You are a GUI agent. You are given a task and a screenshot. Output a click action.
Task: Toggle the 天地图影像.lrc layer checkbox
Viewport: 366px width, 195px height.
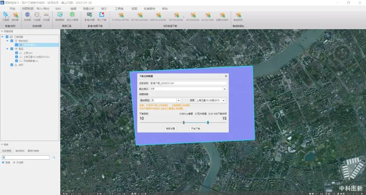(x=17, y=61)
